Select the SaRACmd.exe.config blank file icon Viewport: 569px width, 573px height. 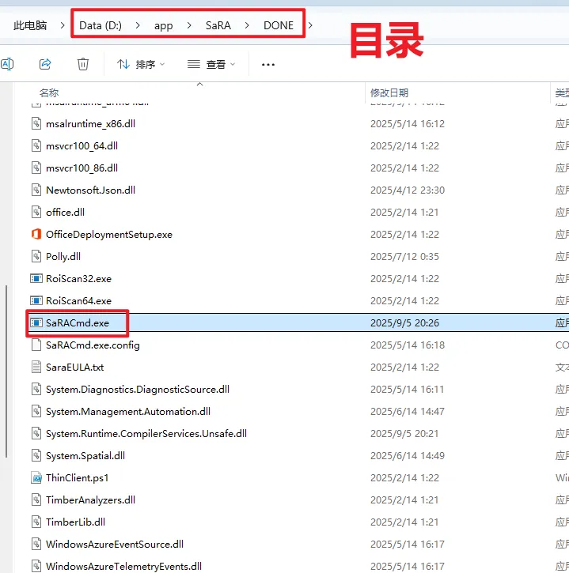(x=36, y=345)
